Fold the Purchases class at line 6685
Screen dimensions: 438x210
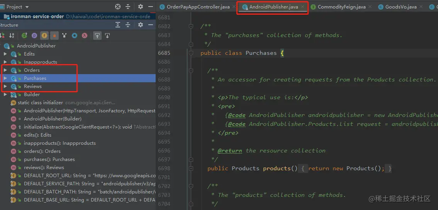(191, 53)
